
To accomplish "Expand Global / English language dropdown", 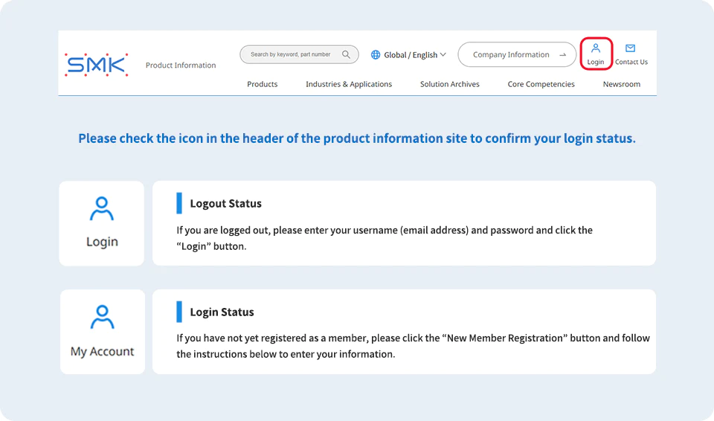I will (408, 55).
